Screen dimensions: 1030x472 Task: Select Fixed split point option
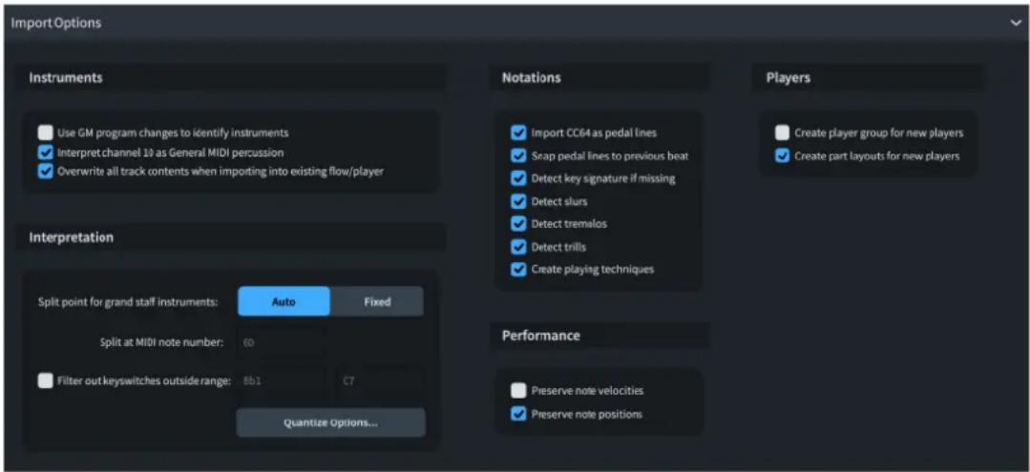377,302
